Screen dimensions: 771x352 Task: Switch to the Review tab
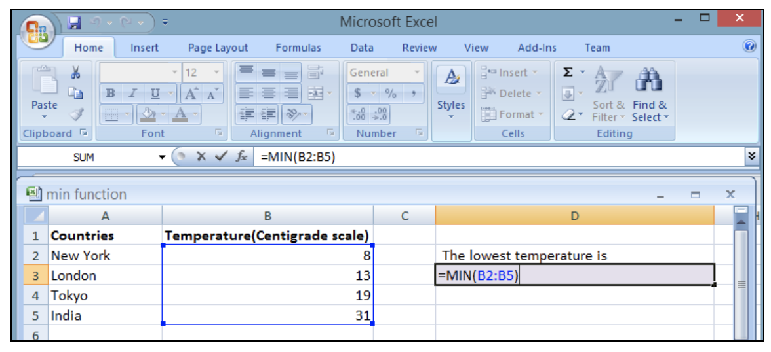tap(420, 48)
